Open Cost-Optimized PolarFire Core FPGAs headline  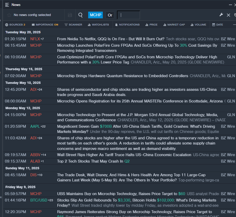[137, 60]
